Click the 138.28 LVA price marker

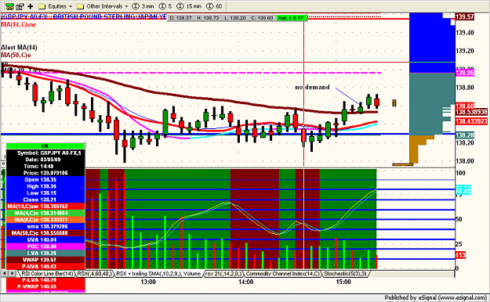465,135
